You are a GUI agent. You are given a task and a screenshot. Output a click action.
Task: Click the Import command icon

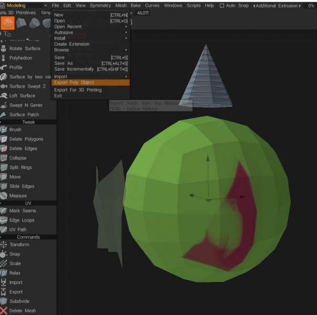coord(4,282)
